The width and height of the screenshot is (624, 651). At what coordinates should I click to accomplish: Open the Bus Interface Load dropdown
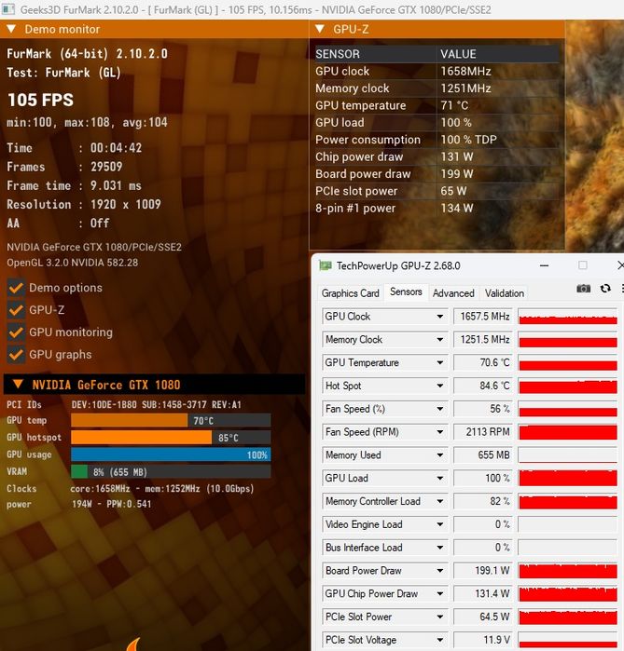pos(440,548)
